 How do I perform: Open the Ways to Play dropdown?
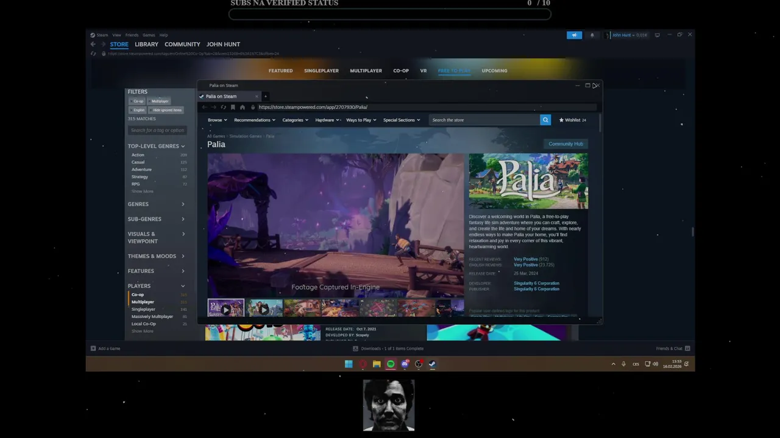(x=361, y=120)
